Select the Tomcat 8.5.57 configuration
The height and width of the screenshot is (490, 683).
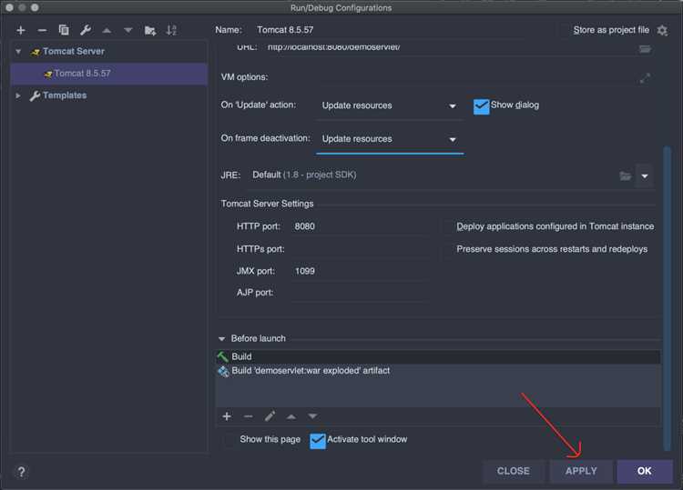108,74
